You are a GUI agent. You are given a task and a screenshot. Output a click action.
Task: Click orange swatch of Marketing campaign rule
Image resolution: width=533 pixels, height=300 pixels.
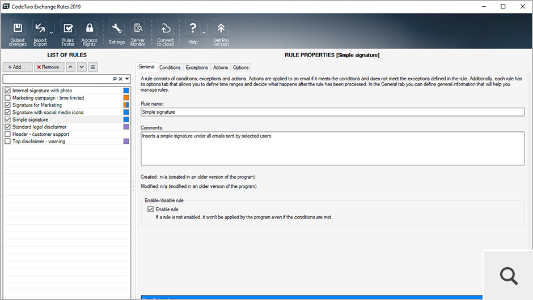coord(126,98)
